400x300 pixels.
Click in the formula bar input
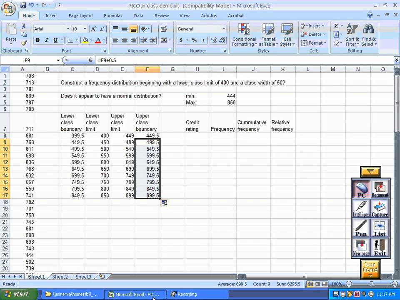click(x=245, y=60)
